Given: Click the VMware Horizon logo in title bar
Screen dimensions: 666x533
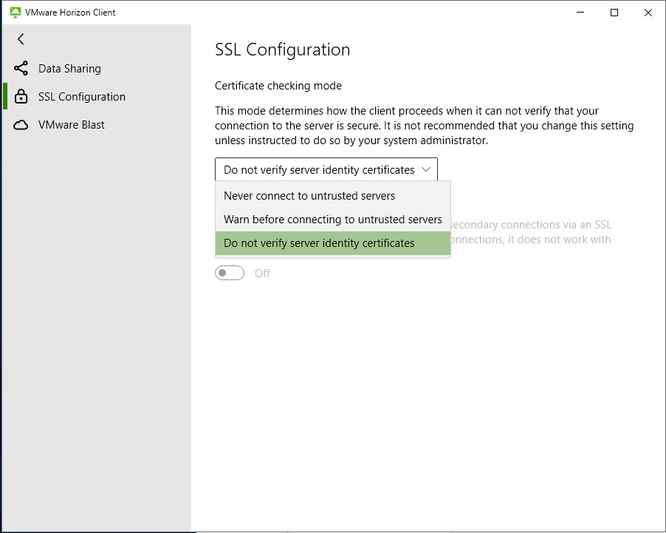Looking at the screenshot, I should pos(15,13).
